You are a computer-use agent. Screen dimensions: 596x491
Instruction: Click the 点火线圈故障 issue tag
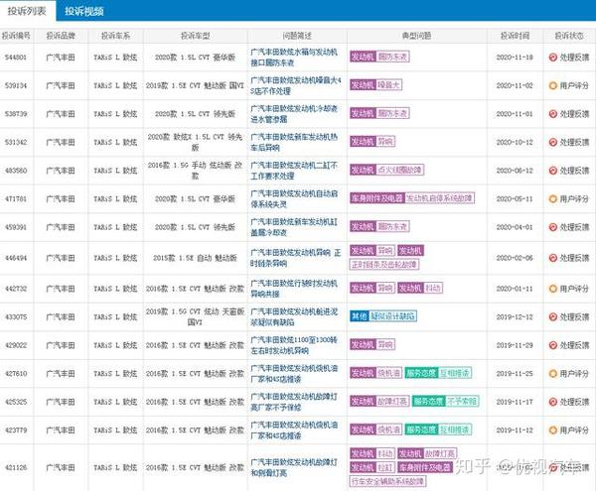point(400,170)
